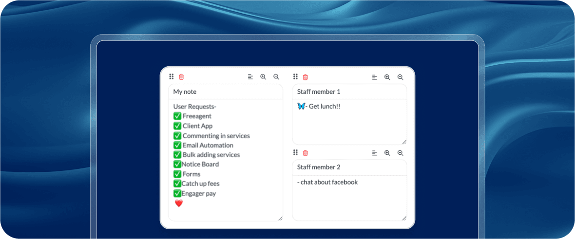The height and width of the screenshot is (239, 575).
Task: Click the drag handle above Staff member 2
Action: click(295, 153)
